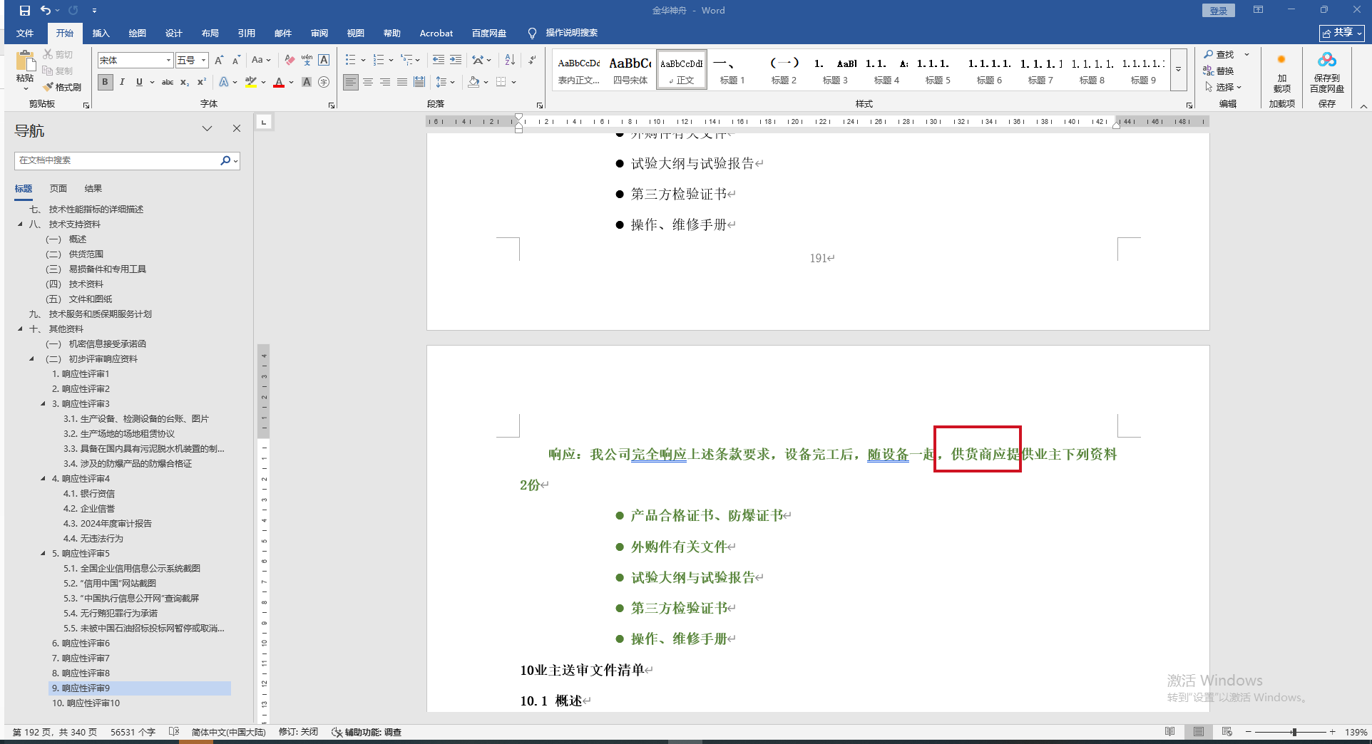Apply distributed alignment to the paragraph
The image size is (1372, 744).
pos(419,82)
